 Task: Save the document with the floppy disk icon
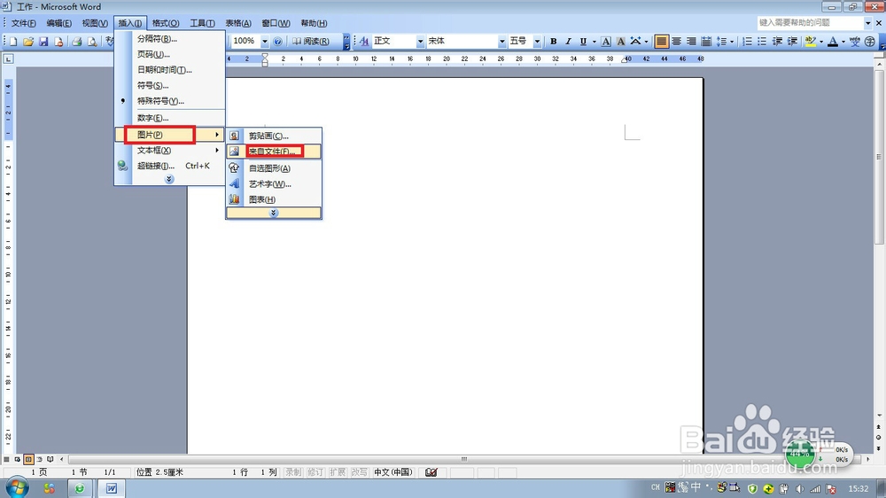point(43,42)
